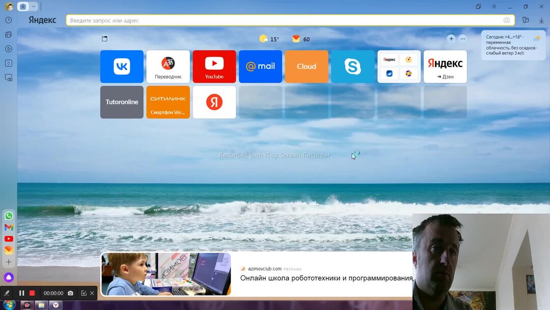This screenshot has height=310, width=550.
Task: Open the Ситилинк tile
Action: tap(168, 102)
